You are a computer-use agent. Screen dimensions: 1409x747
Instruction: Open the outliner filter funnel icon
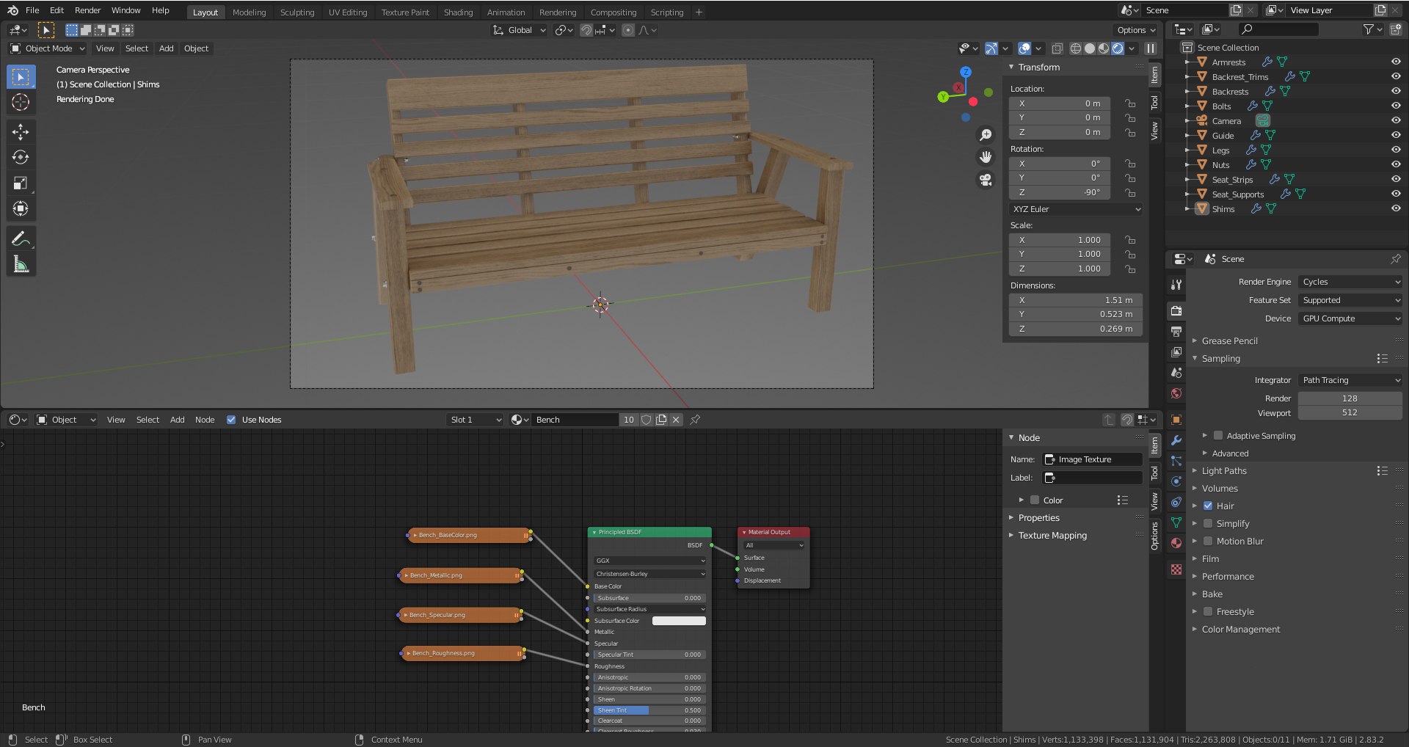pyautogui.click(x=1369, y=29)
